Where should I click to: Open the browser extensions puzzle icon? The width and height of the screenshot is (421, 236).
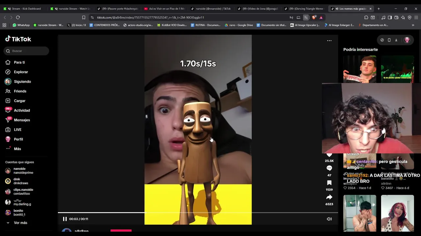[x=366, y=17]
